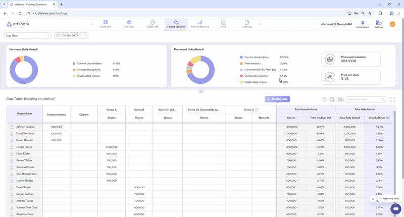Edit Series C column with pencil icon
The width and height of the screenshot is (404, 217).
(257, 110)
